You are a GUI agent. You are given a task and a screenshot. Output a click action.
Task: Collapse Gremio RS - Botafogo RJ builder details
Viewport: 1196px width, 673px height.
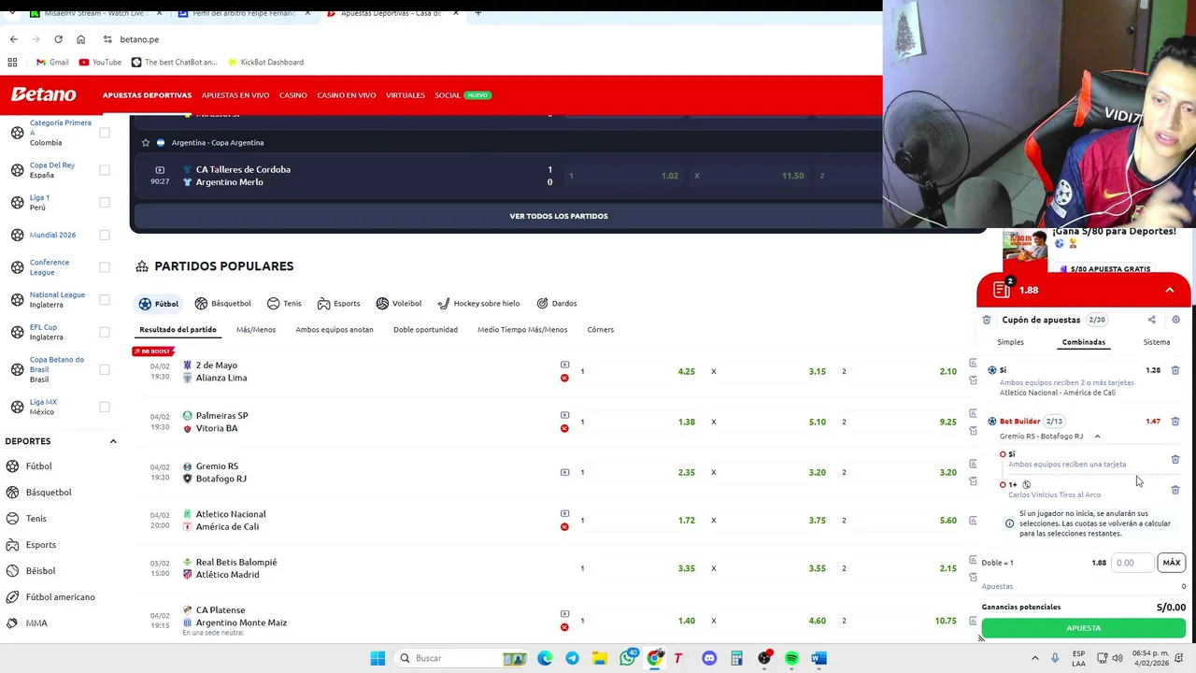coord(1097,437)
